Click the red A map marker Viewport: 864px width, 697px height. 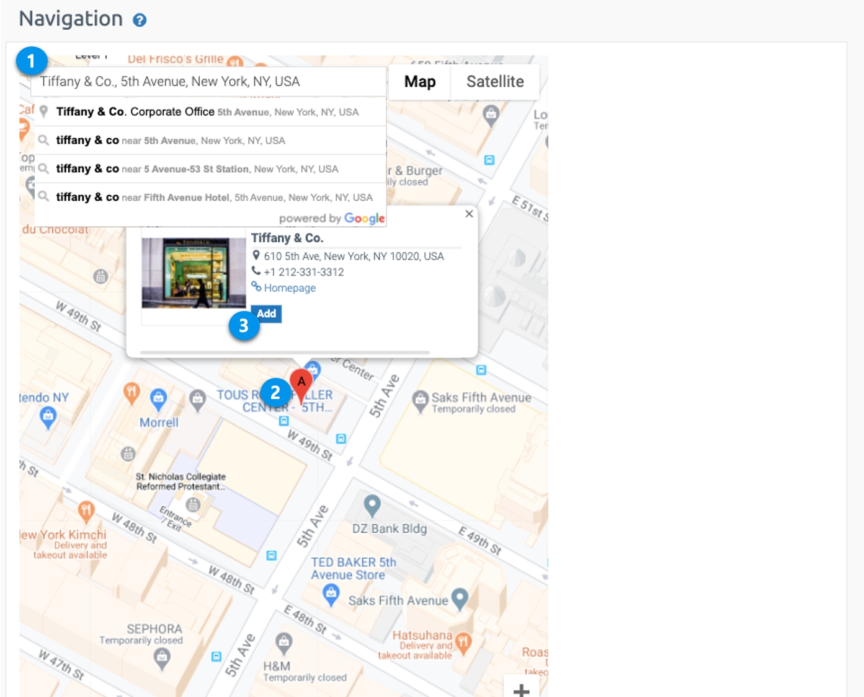click(x=301, y=386)
